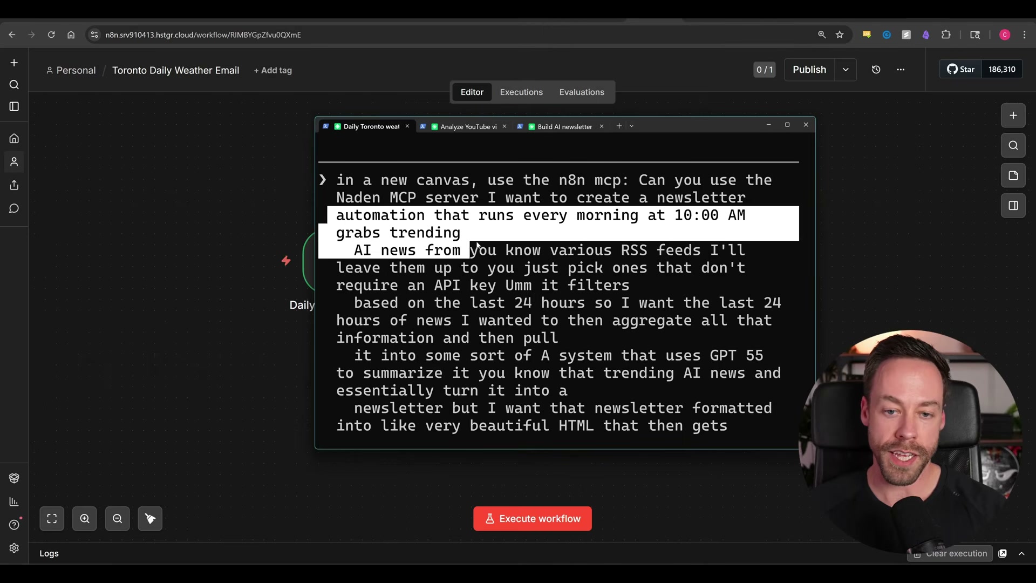Screen dimensions: 1036x583
Task: Open workflow history clock icon
Action: 876,70
